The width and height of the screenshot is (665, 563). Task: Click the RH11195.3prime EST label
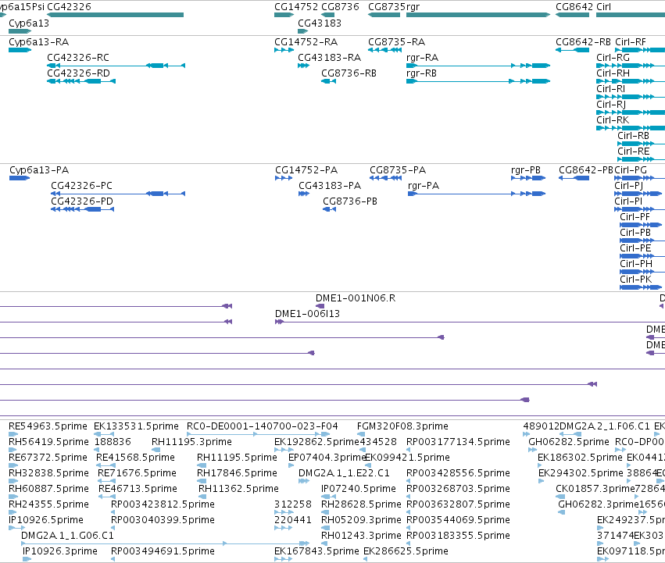[191, 442]
